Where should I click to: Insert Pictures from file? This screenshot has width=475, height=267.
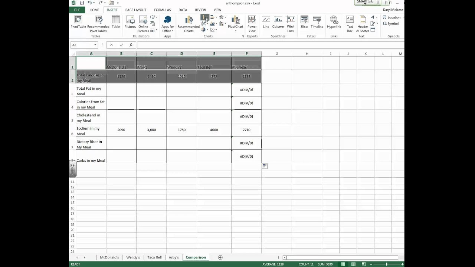(x=130, y=22)
